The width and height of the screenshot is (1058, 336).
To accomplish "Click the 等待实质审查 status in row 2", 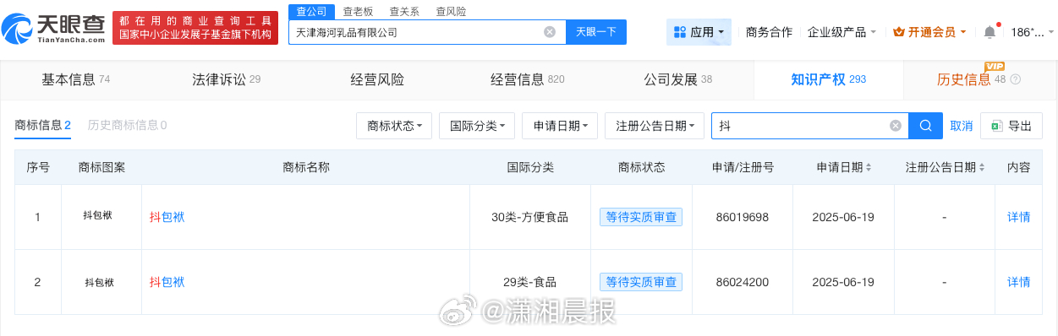I will pyautogui.click(x=641, y=282).
